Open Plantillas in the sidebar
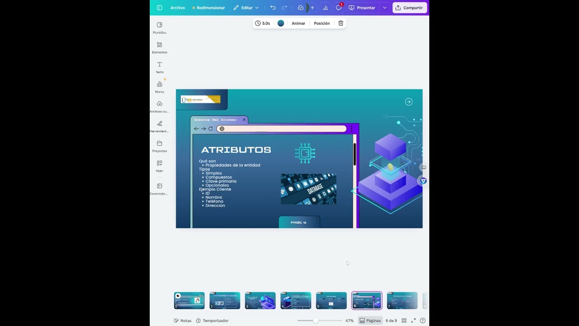579x326 pixels. click(x=159, y=28)
